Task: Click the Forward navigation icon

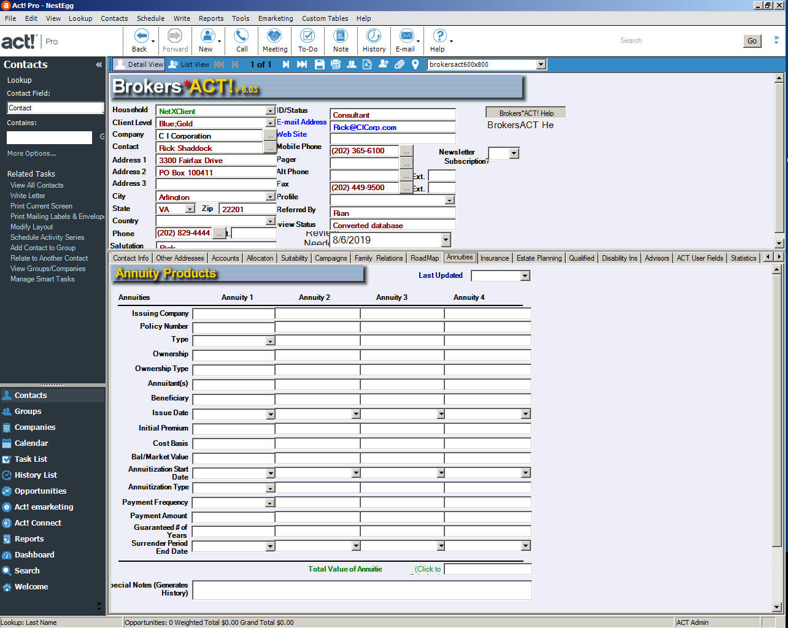Action: click(175, 36)
